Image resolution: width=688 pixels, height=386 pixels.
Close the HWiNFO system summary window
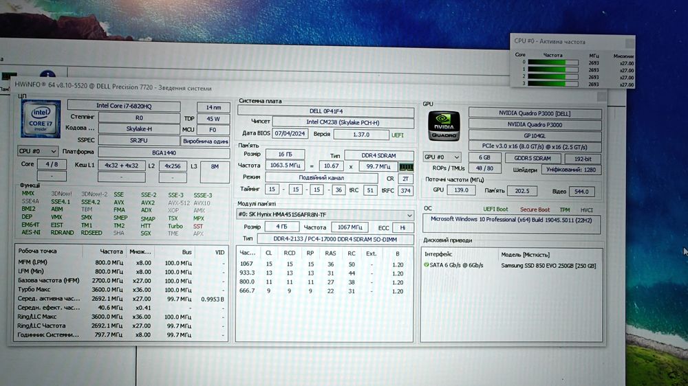(601, 95)
